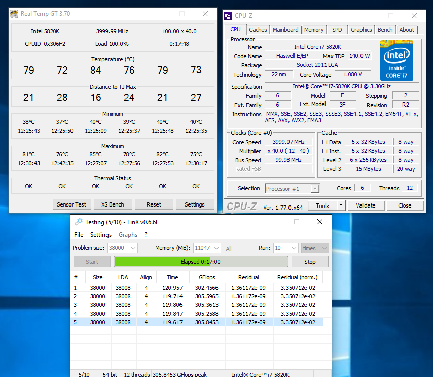Minimize the LinX window

tap(274, 222)
